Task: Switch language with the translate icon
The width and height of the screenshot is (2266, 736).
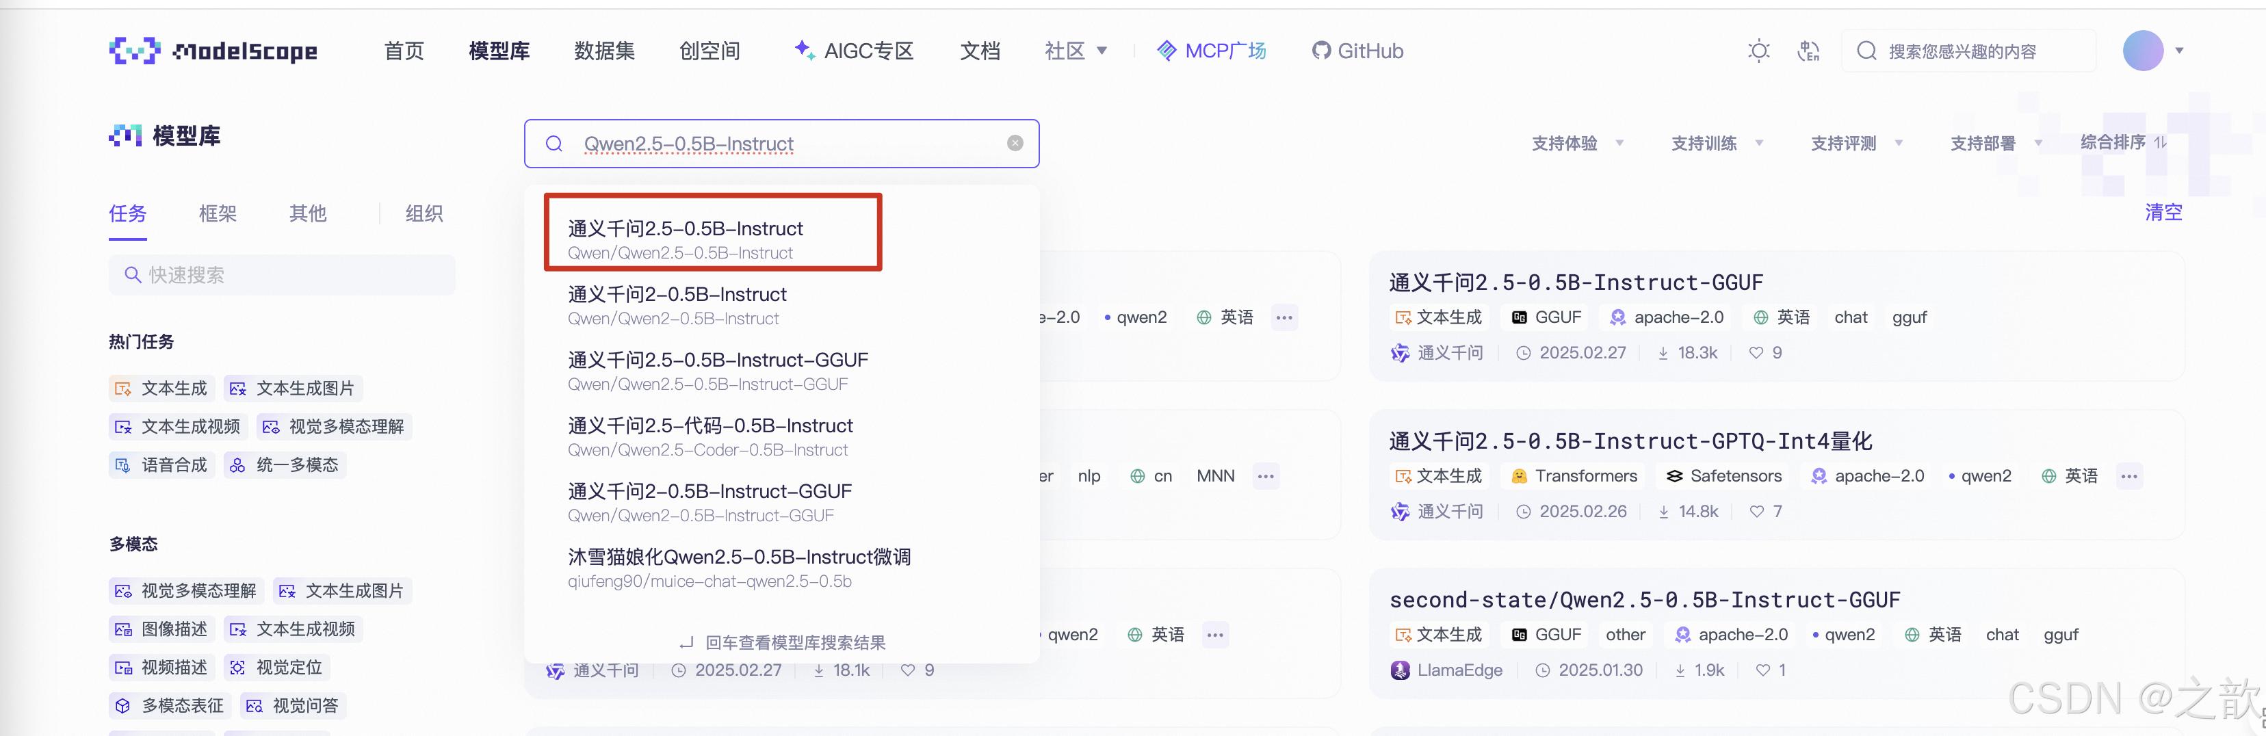Action: point(1808,51)
